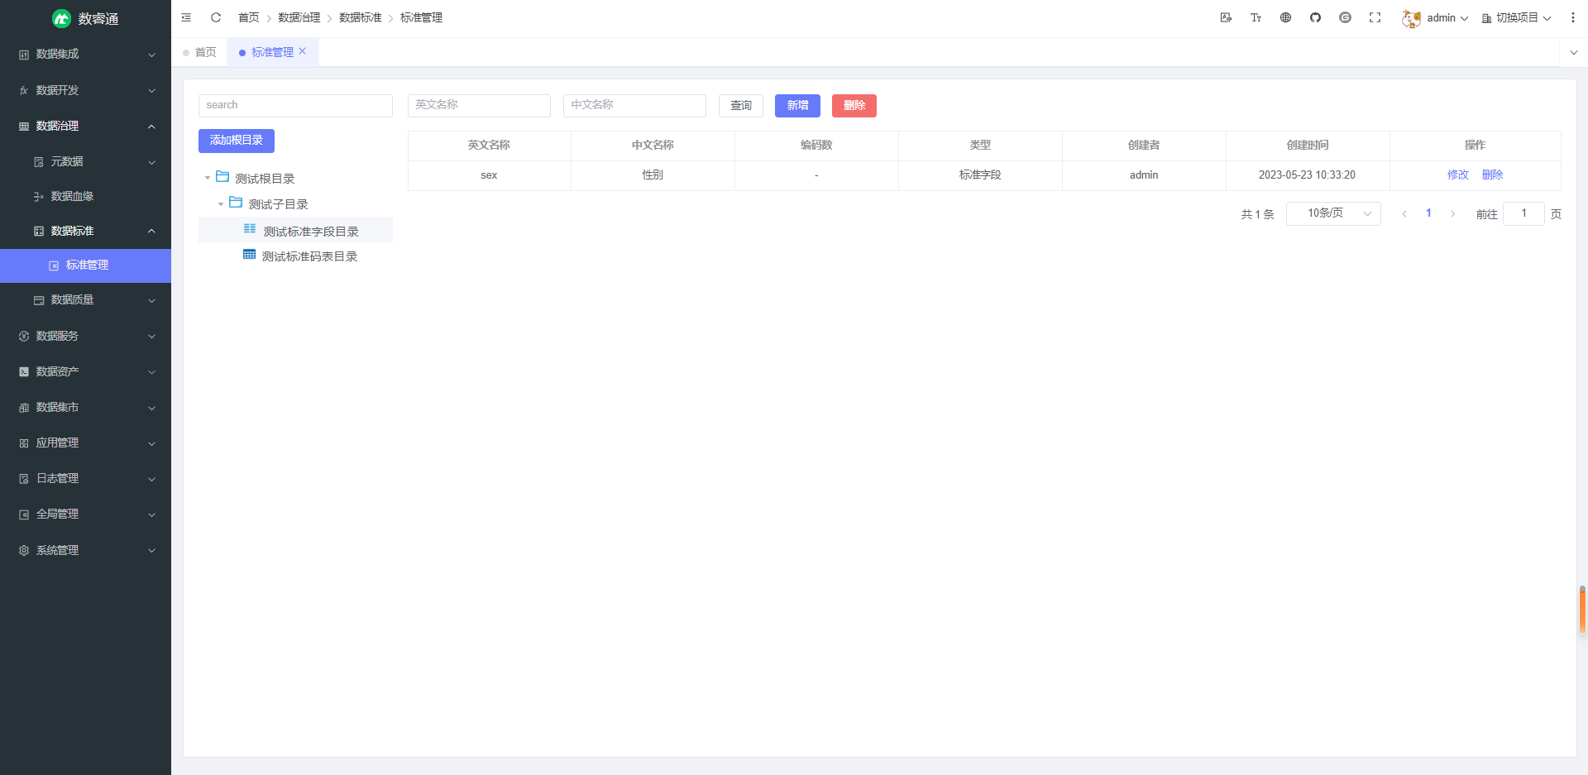
Task: Switch to the 首页 tab
Action: coord(200,52)
